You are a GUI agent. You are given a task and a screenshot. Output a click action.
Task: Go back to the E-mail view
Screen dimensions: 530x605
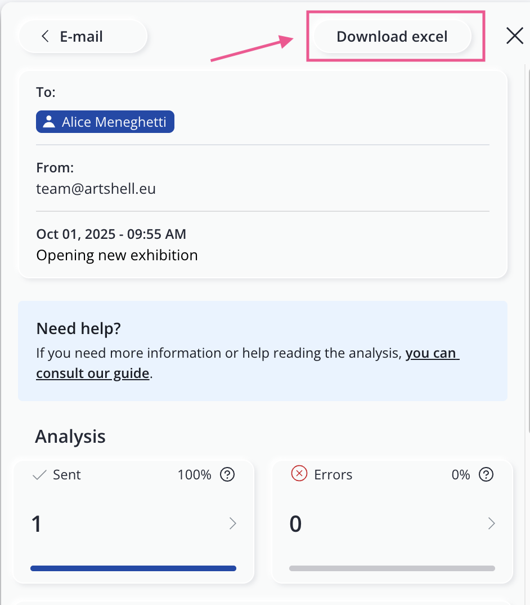pyautogui.click(x=83, y=37)
